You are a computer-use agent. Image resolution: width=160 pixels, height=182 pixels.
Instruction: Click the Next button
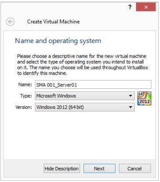coord(99,168)
